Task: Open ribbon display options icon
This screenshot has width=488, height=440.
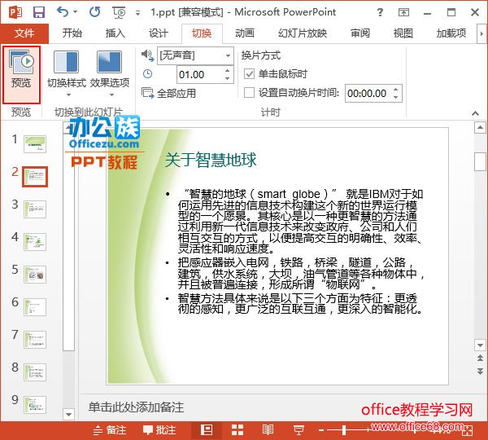Action: (403, 12)
